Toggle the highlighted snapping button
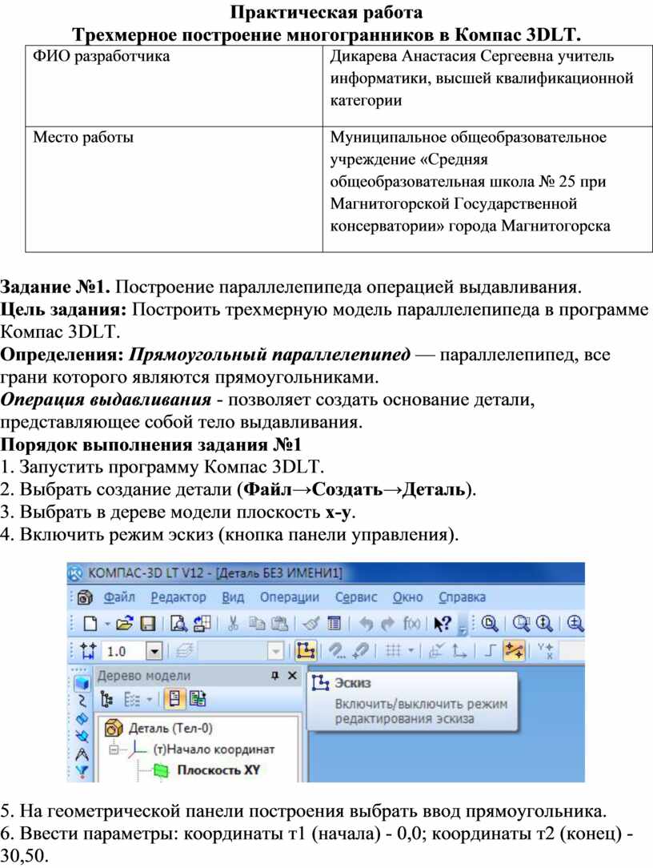This screenshot has height=868, width=653. [514, 651]
